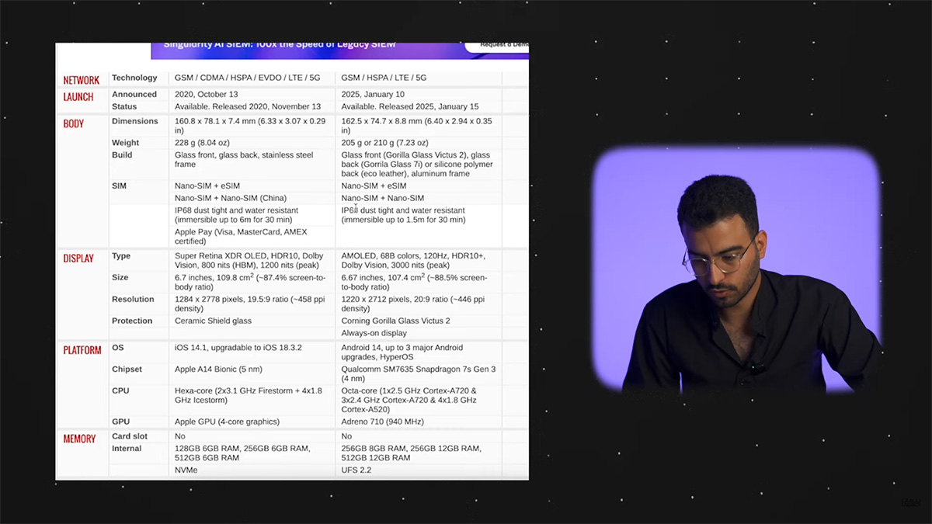Click the display Type row label
The height and width of the screenshot is (524, 932).
[x=121, y=256]
